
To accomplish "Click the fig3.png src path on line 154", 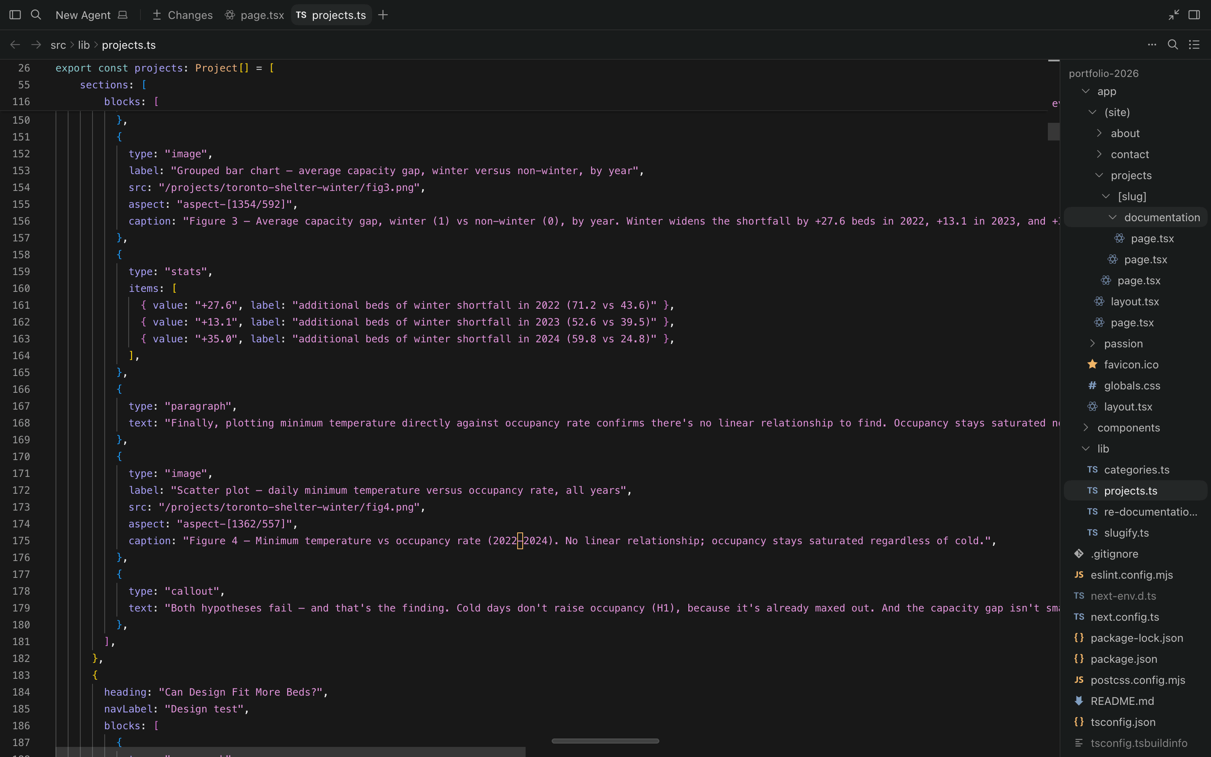I will (289, 188).
